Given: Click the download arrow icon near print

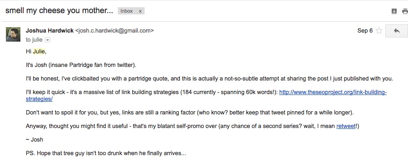Looking at the screenshot, I should tap(394, 11).
